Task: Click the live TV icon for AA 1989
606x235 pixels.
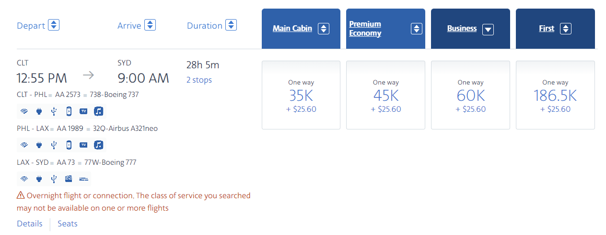Action: 83,145
